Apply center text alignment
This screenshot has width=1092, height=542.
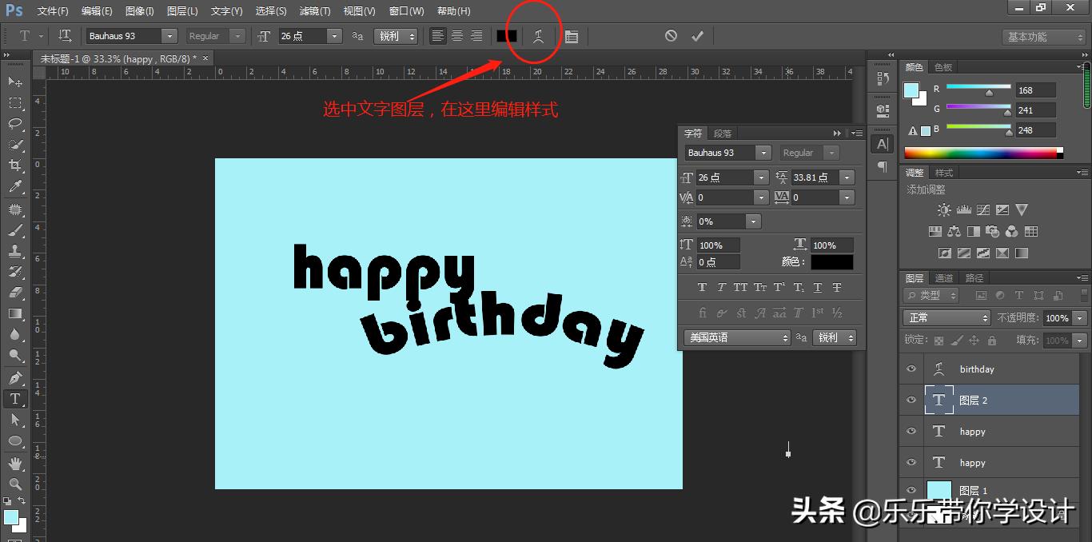point(456,35)
